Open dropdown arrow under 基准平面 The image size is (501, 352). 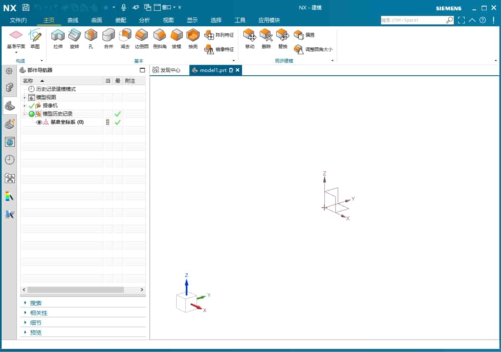16,53
